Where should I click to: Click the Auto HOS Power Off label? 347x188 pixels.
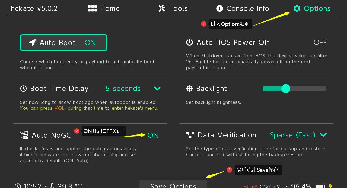pyautogui.click(x=233, y=42)
